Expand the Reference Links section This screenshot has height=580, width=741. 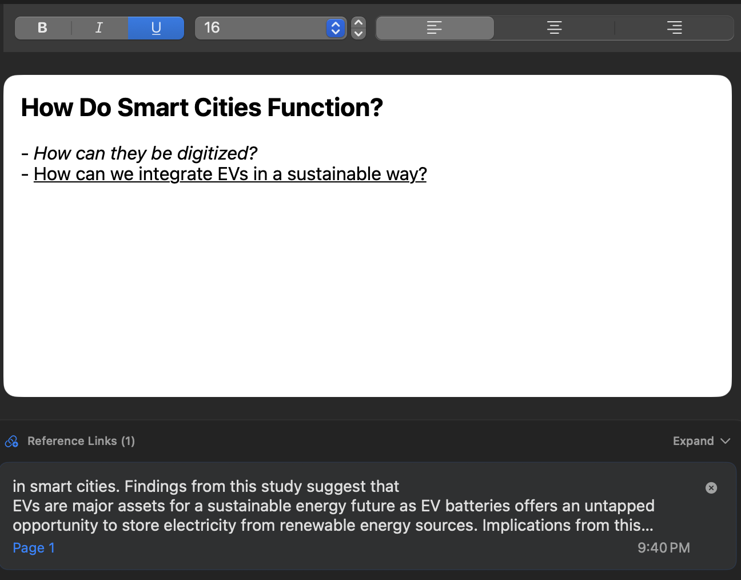(x=702, y=441)
